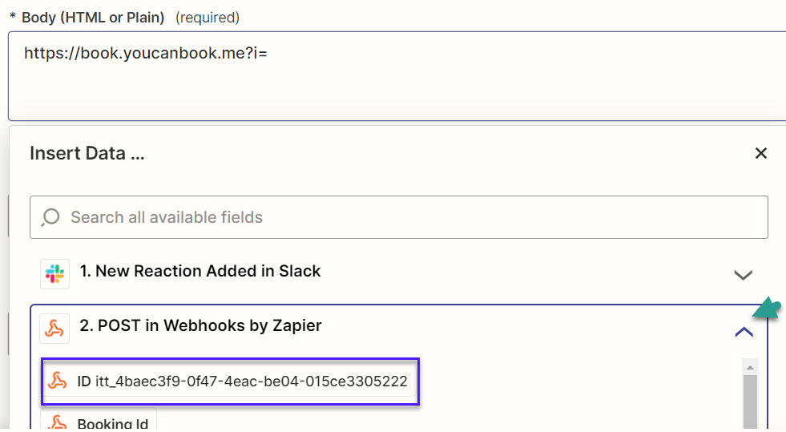Click the teal arrow pointer annotation

(x=767, y=309)
